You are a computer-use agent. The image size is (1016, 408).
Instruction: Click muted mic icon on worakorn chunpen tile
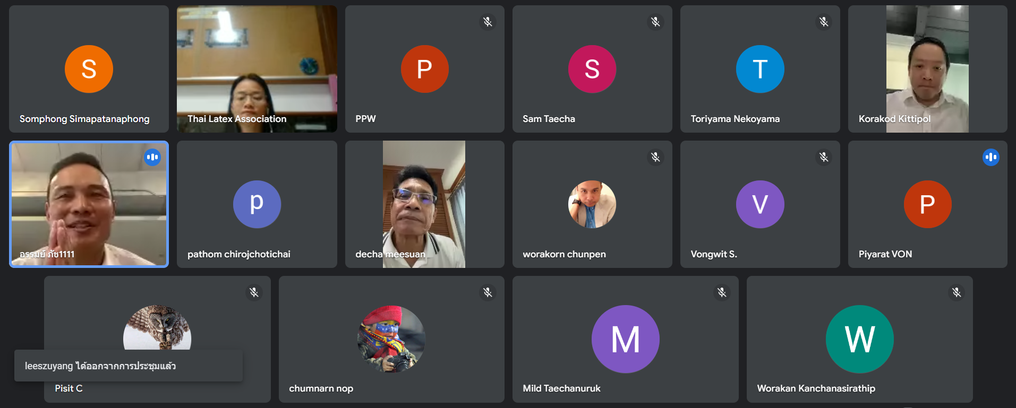[x=655, y=157]
